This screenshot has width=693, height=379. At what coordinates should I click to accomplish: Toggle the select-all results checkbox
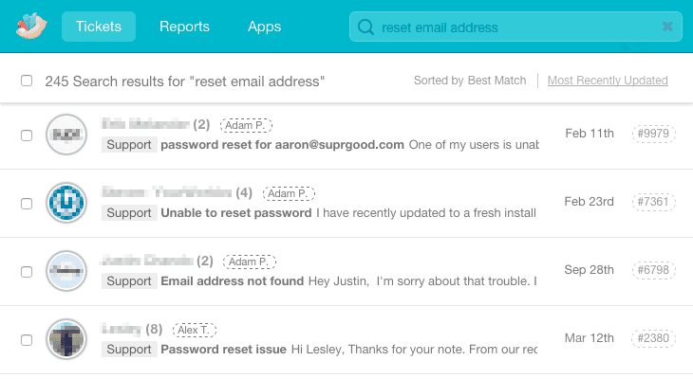click(x=27, y=81)
